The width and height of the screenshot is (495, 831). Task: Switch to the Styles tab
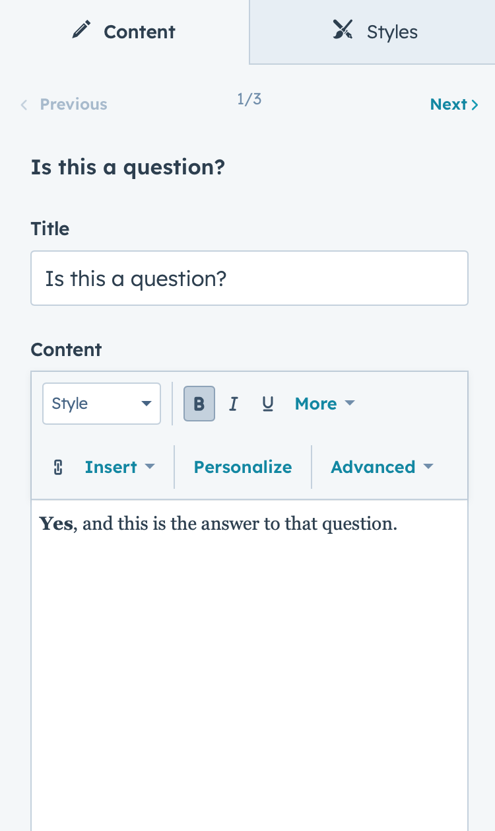[372, 32]
